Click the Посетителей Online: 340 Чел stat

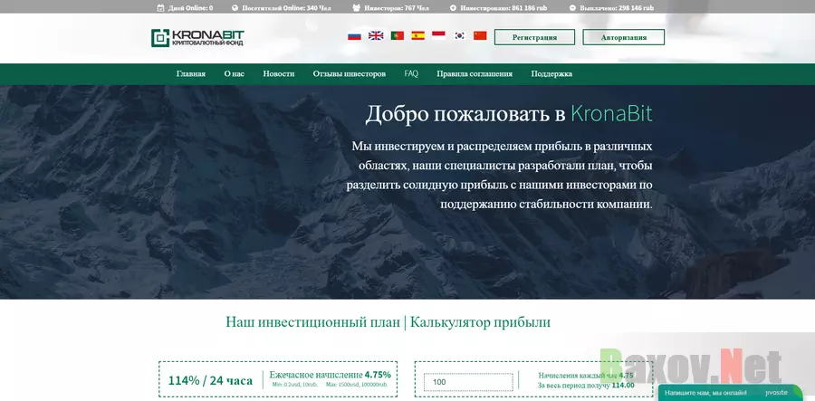(x=287, y=8)
